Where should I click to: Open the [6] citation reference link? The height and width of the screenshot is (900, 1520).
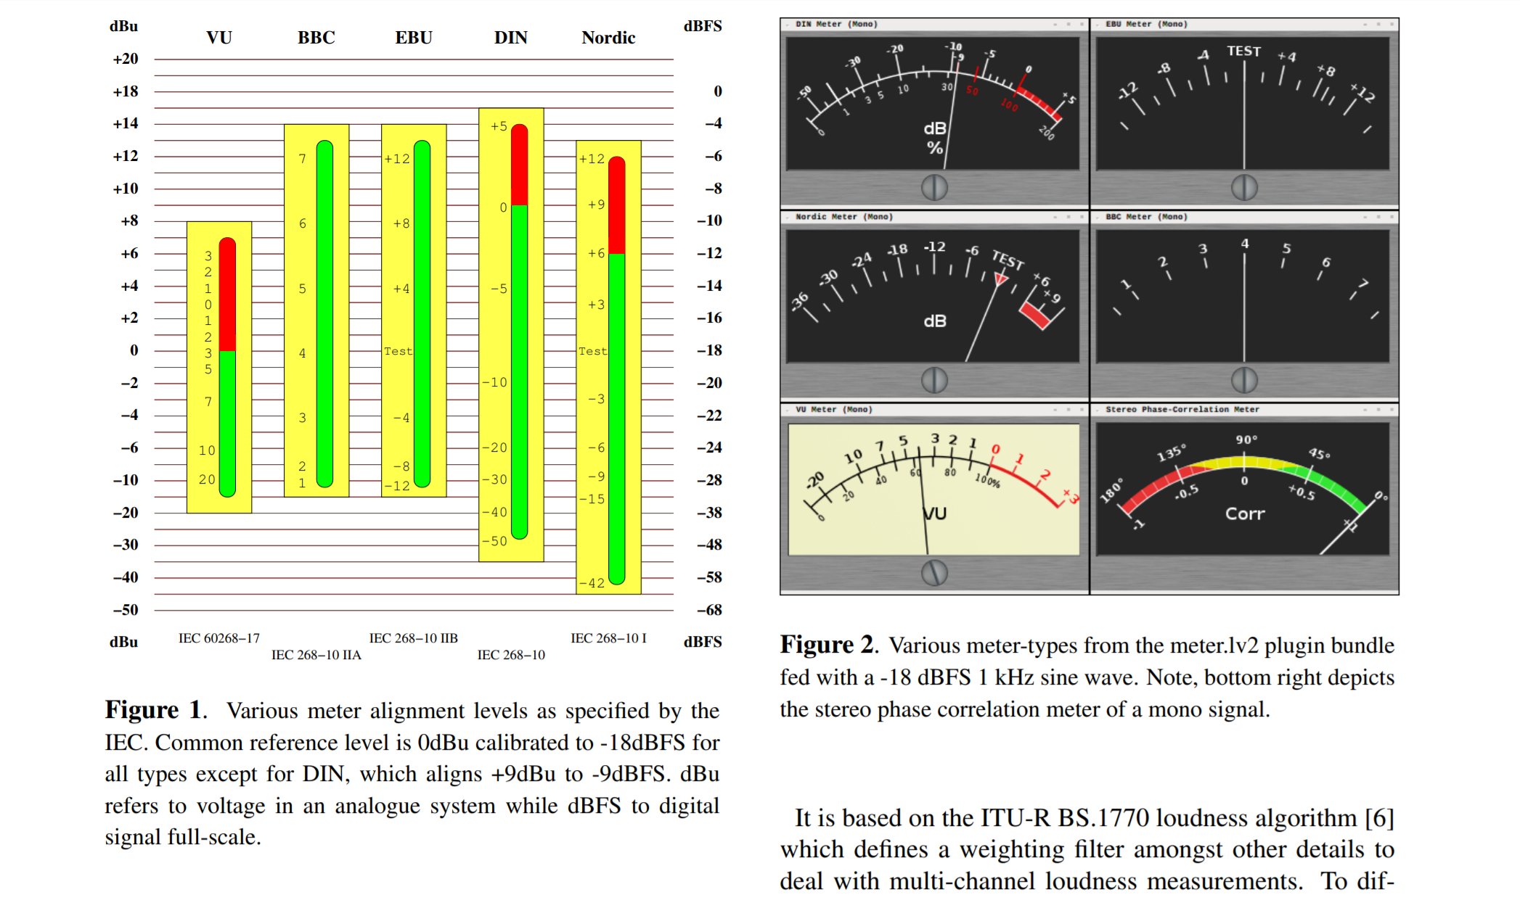point(1379,818)
